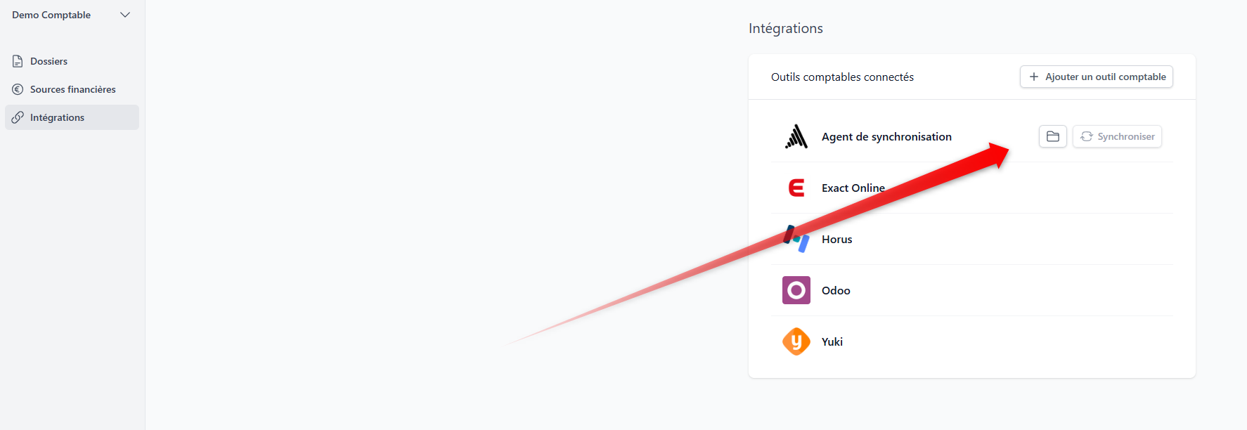Click the Horus logo icon
This screenshot has width=1247, height=430.
[796, 239]
